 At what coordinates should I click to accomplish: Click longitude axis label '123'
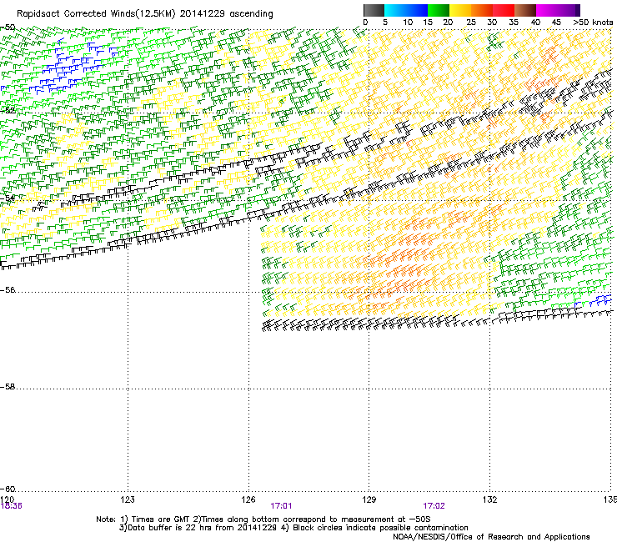coord(128,499)
